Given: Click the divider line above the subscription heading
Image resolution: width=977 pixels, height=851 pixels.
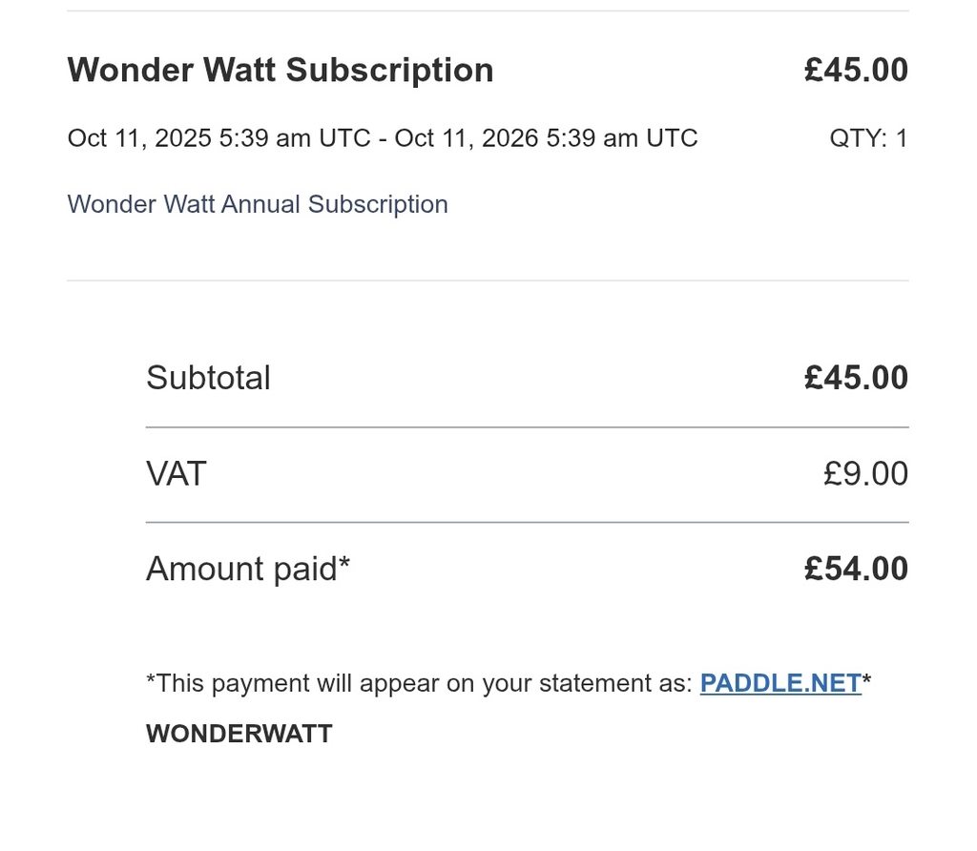Looking at the screenshot, I should pos(488,11).
